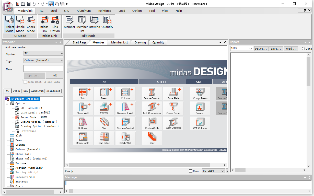Open Drawing edit mode in ribbon
314x196 pixels.
point(95,22)
